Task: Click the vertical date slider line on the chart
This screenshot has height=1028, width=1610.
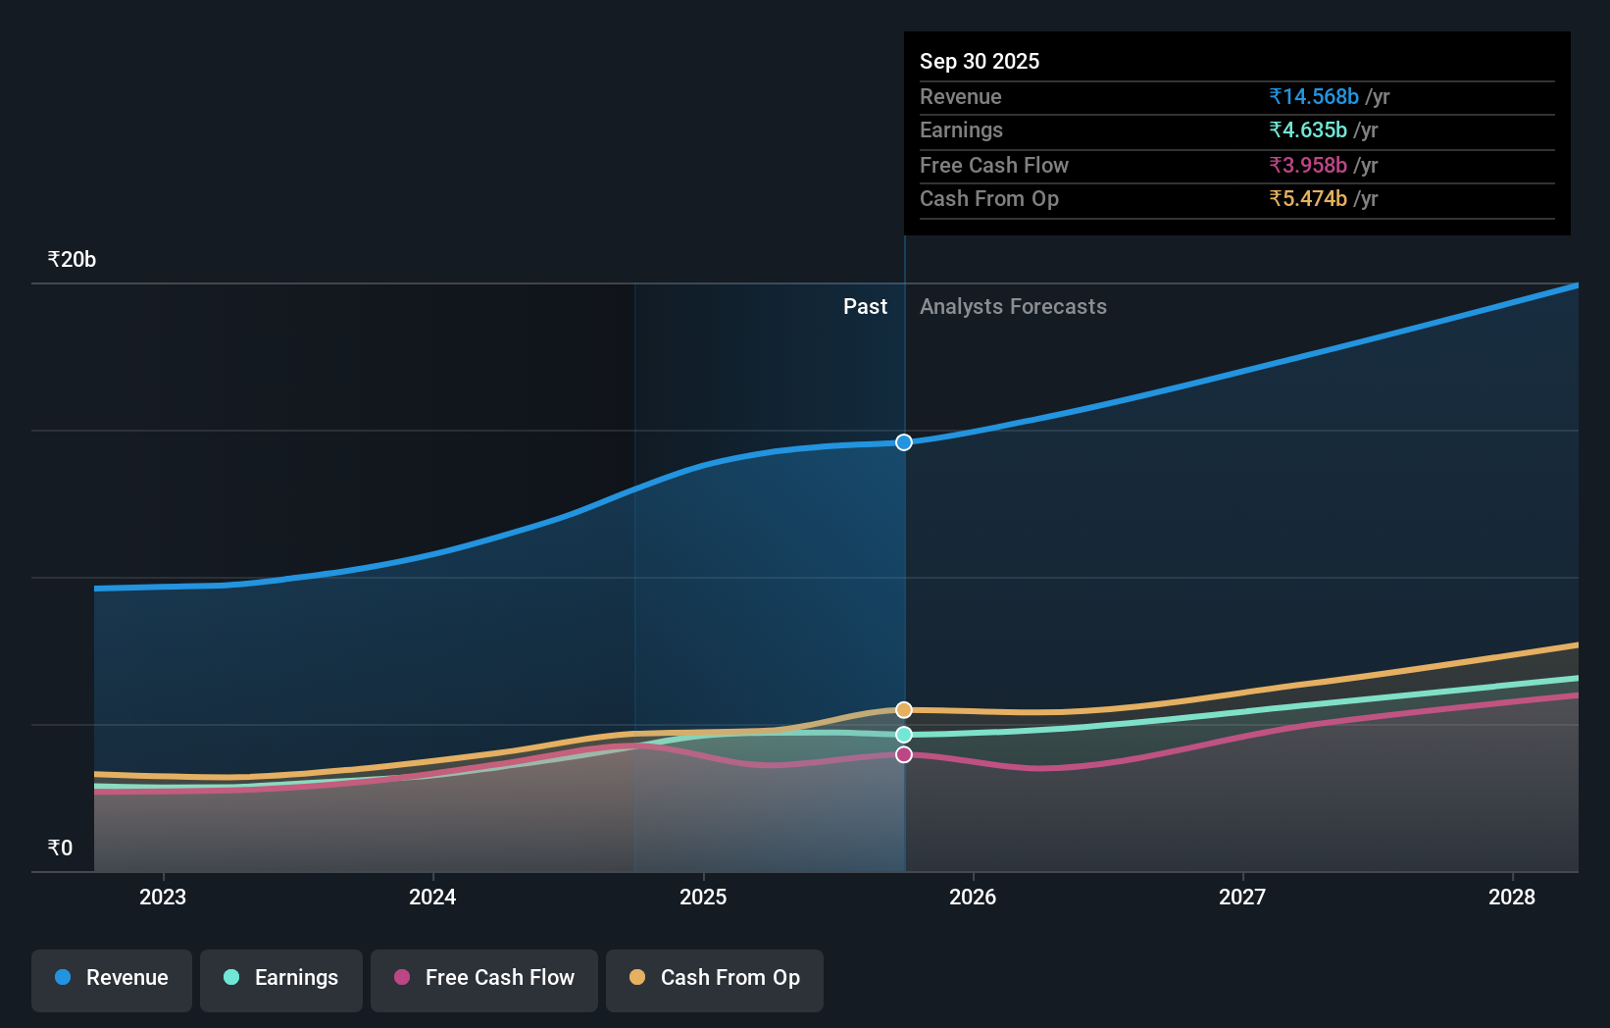Action: [x=903, y=589]
